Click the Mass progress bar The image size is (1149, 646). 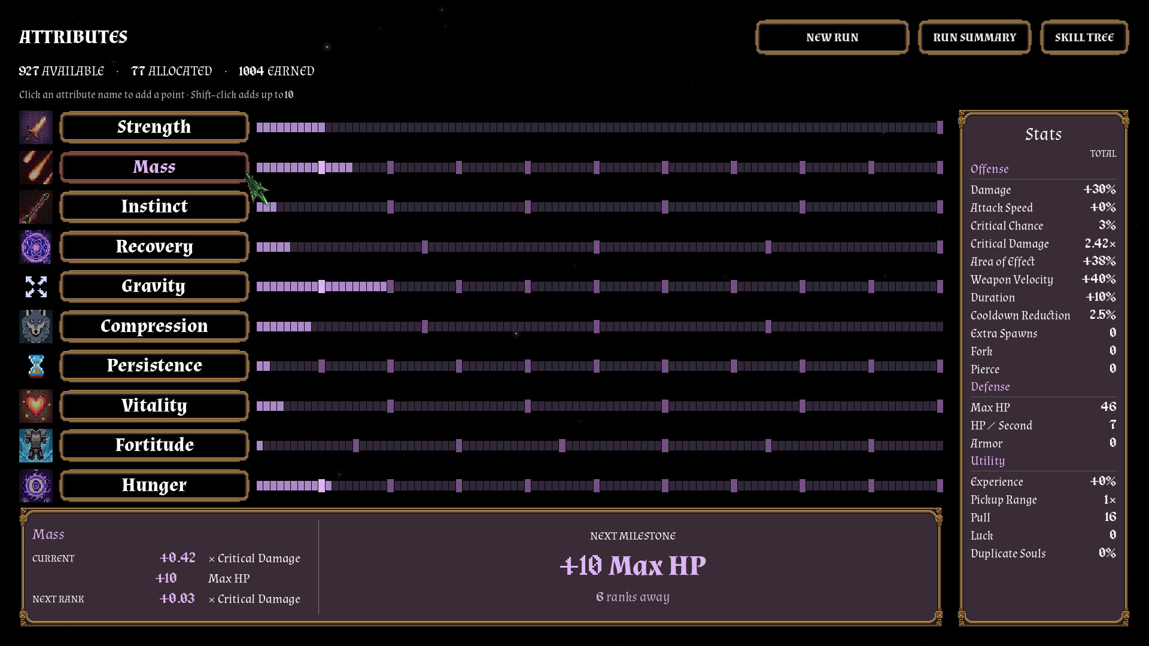pyautogui.click(x=600, y=167)
